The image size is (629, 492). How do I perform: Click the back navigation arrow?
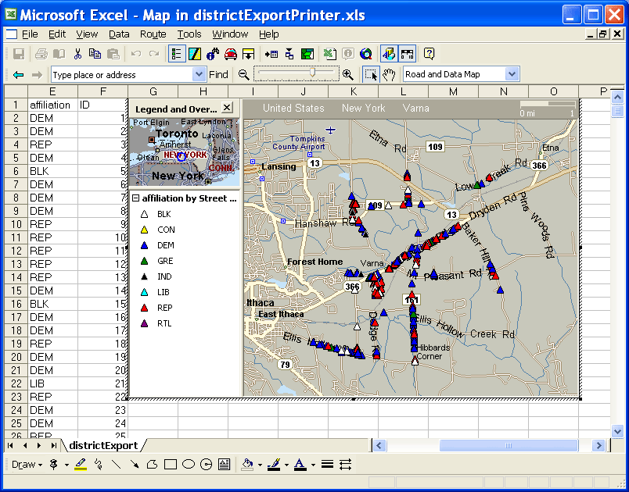click(x=17, y=74)
